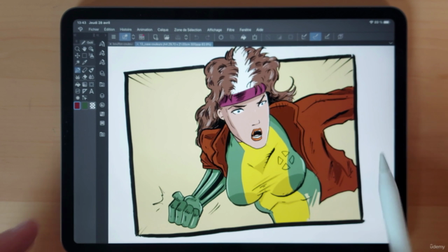The height and width of the screenshot is (252, 448).
Task: Collapse tool palette with double-arrow
Action: 75,35
